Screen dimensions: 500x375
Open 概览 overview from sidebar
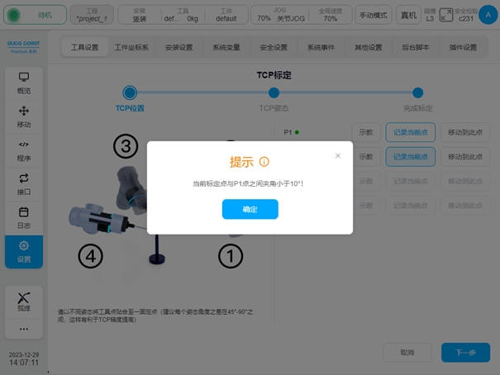tap(23, 83)
